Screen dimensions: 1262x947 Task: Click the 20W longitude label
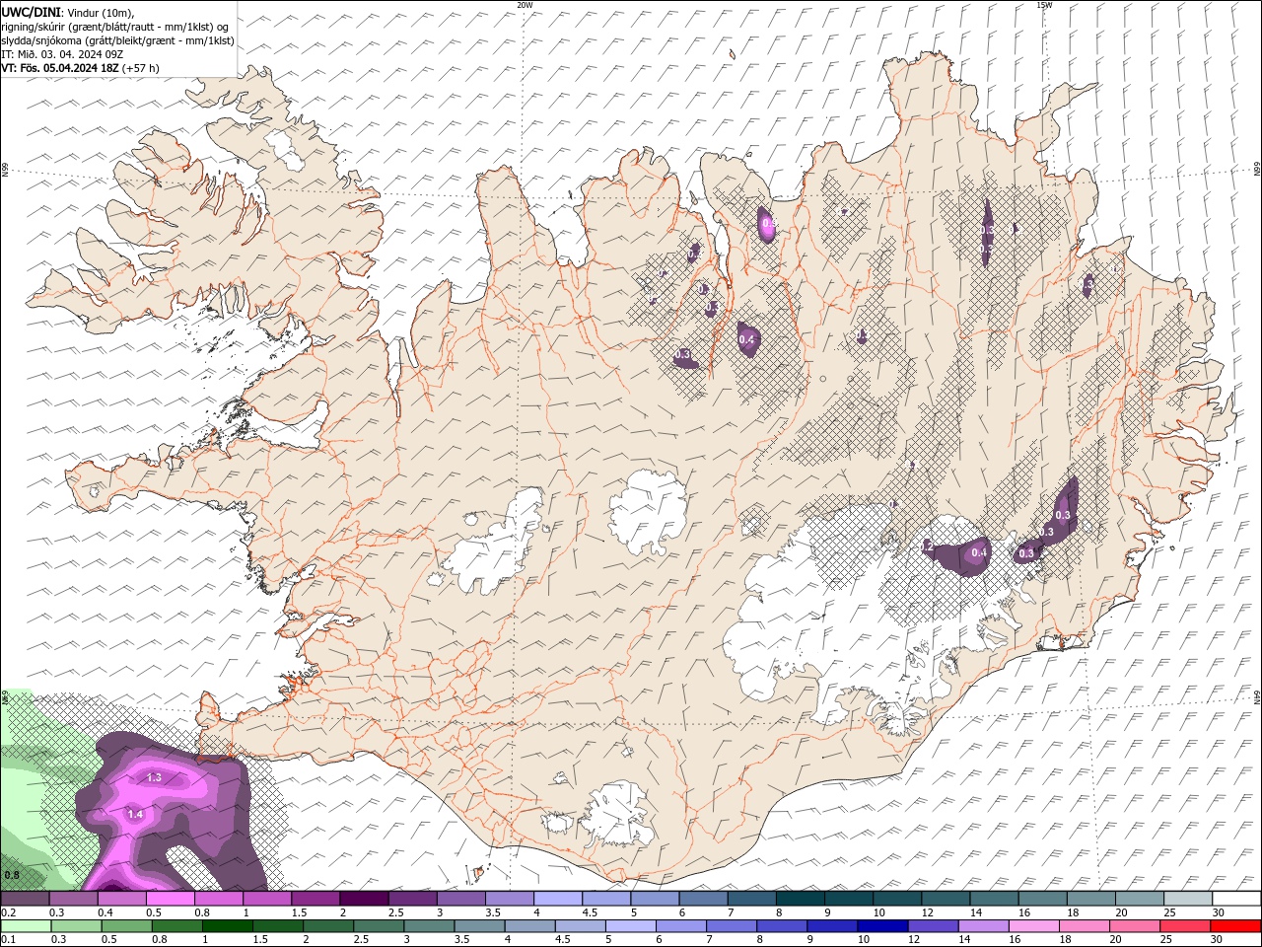point(525,4)
